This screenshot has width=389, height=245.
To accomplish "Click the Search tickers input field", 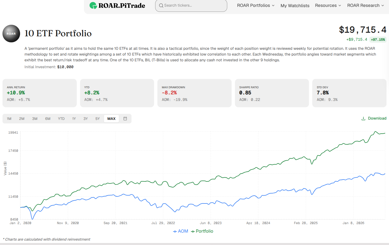I will coord(191,5).
